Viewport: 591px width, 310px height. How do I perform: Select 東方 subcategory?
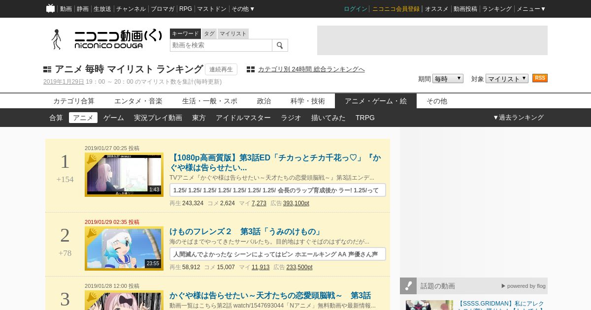[x=199, y=118]
